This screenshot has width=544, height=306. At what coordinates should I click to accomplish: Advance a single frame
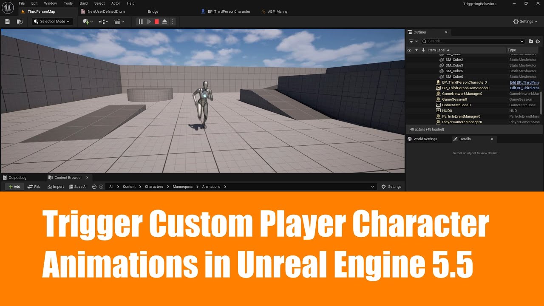[149, 21]
